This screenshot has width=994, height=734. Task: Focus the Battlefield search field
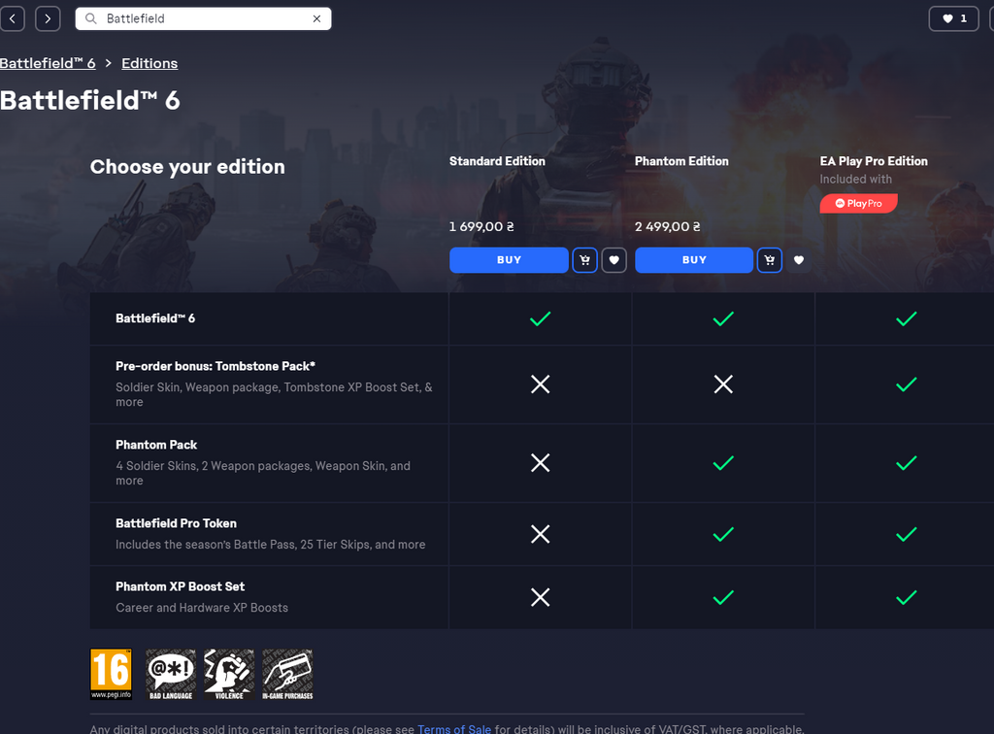click(x=203, y=18)
